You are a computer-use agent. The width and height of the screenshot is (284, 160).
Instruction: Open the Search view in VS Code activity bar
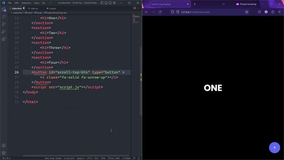[x=4, y=17]
